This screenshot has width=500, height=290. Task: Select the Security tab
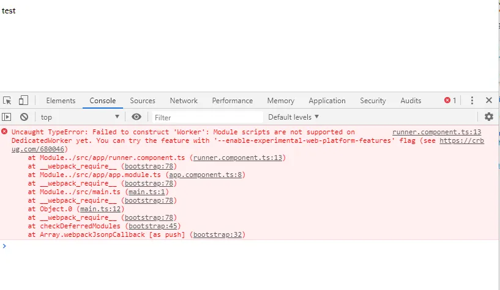[x=373, y=101]
